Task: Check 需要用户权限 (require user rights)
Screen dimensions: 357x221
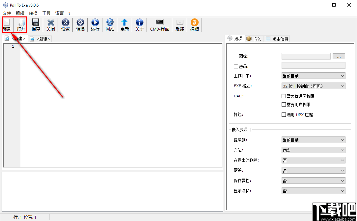Action: [284, 104]
